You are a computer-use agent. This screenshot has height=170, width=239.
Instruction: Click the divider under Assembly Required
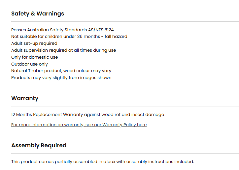pyautogui.click(x=125, y=154)
